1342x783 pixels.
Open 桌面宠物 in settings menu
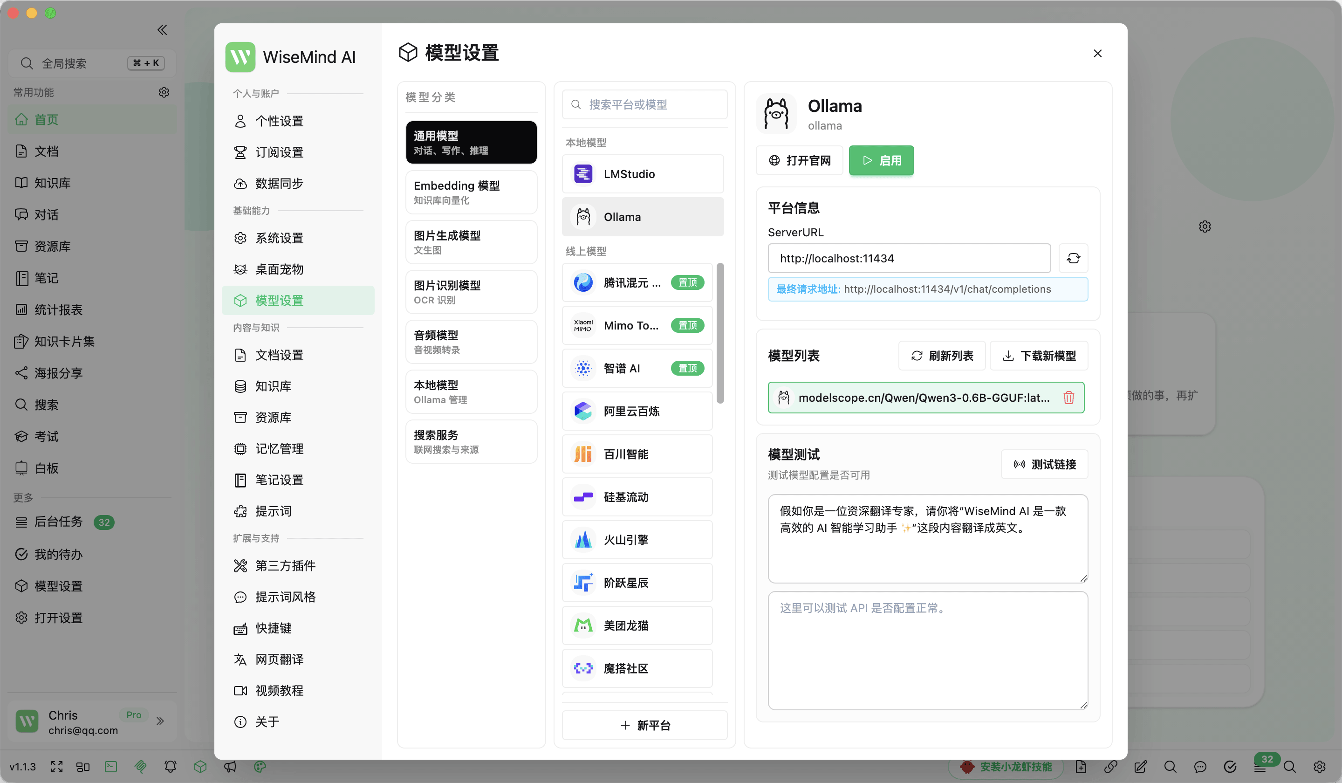pyautogui.click(x=298, y=269)
